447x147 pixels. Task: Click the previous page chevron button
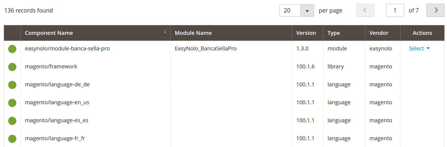365,10
